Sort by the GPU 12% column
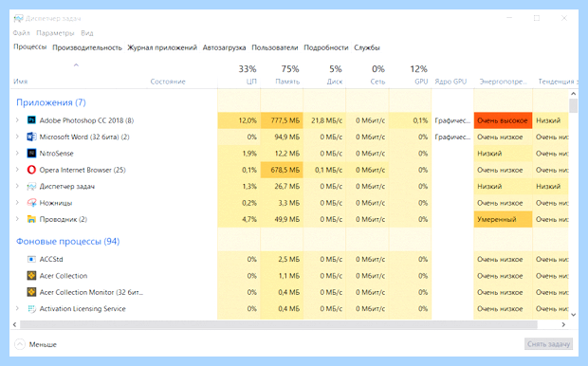 pos(411,75)
